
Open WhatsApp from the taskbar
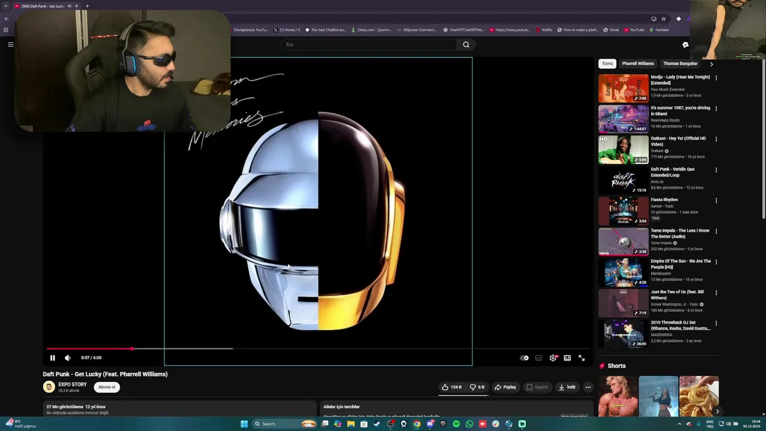(469, 424)
